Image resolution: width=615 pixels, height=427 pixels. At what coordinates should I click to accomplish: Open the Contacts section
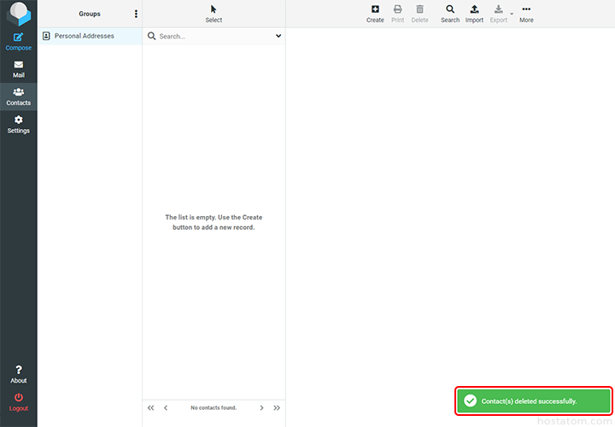pyautogui.click(x=18, y=93)
